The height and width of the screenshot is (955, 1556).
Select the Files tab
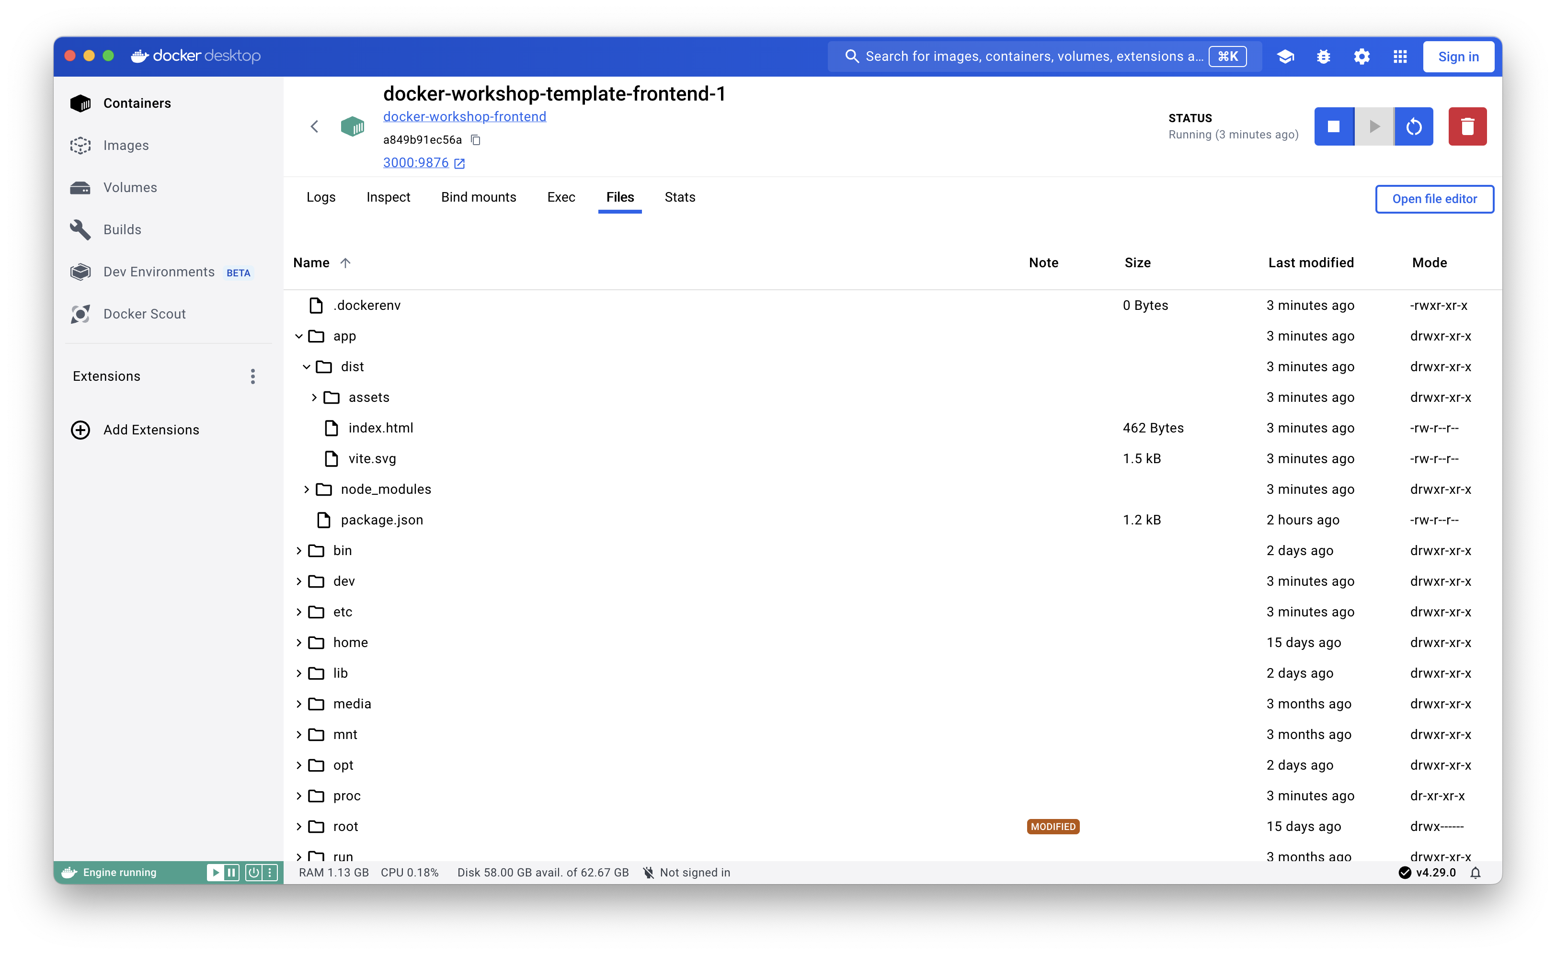click(x=620, y=197)
